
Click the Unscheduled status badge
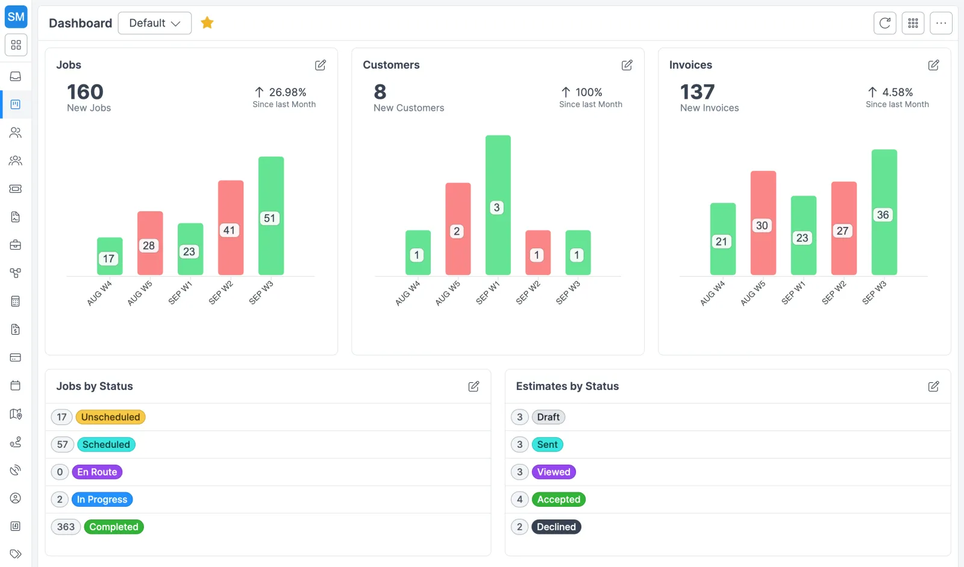click(x=111, y=417)
